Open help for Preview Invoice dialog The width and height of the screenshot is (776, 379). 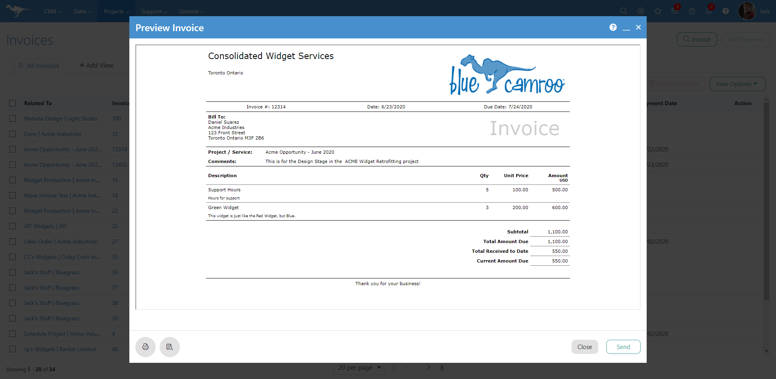(x=613, y=28)
